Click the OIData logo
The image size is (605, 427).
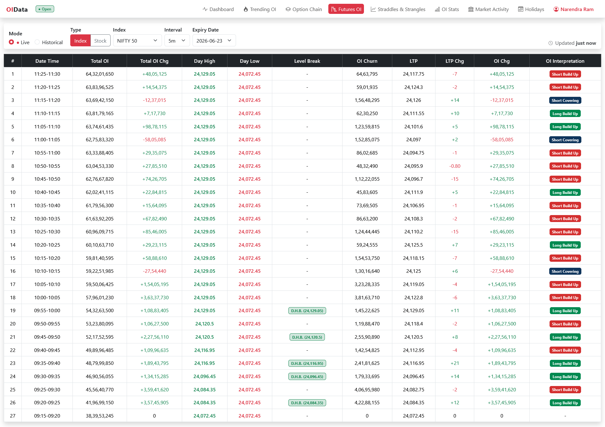pos(17,9)
